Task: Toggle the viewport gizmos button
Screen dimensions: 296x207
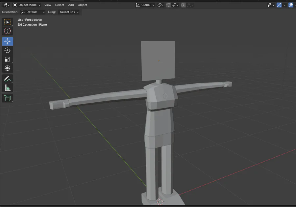Action: (x=279, y=5)
